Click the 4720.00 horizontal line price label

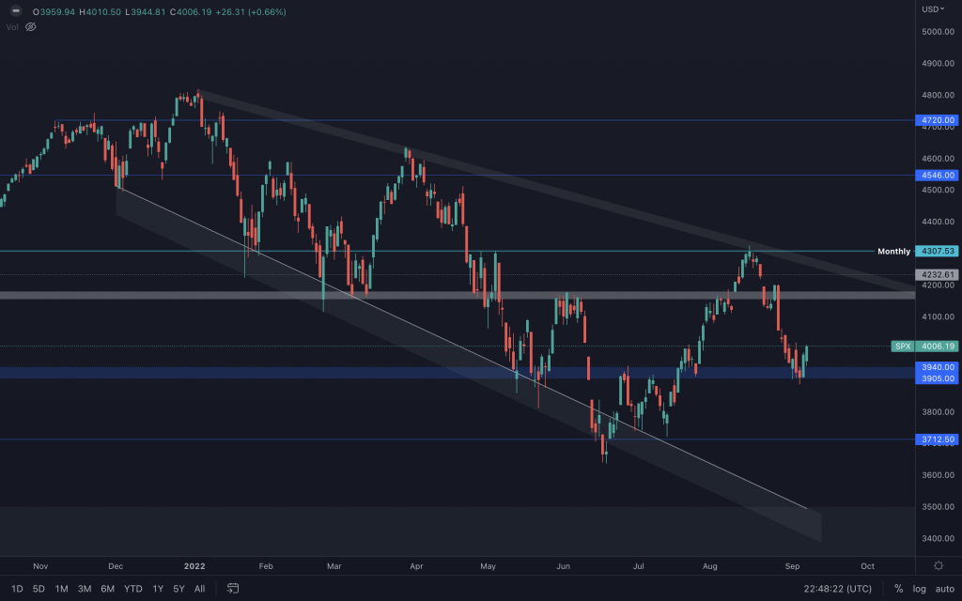(x=937, y=120)
